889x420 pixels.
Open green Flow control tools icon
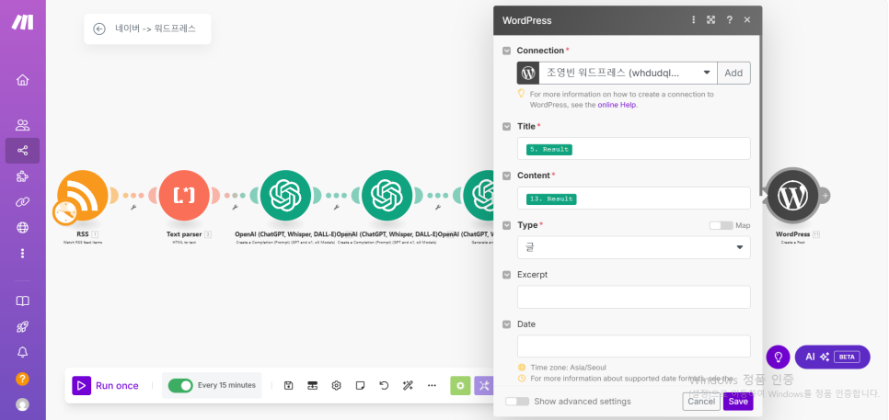[460, 385]
